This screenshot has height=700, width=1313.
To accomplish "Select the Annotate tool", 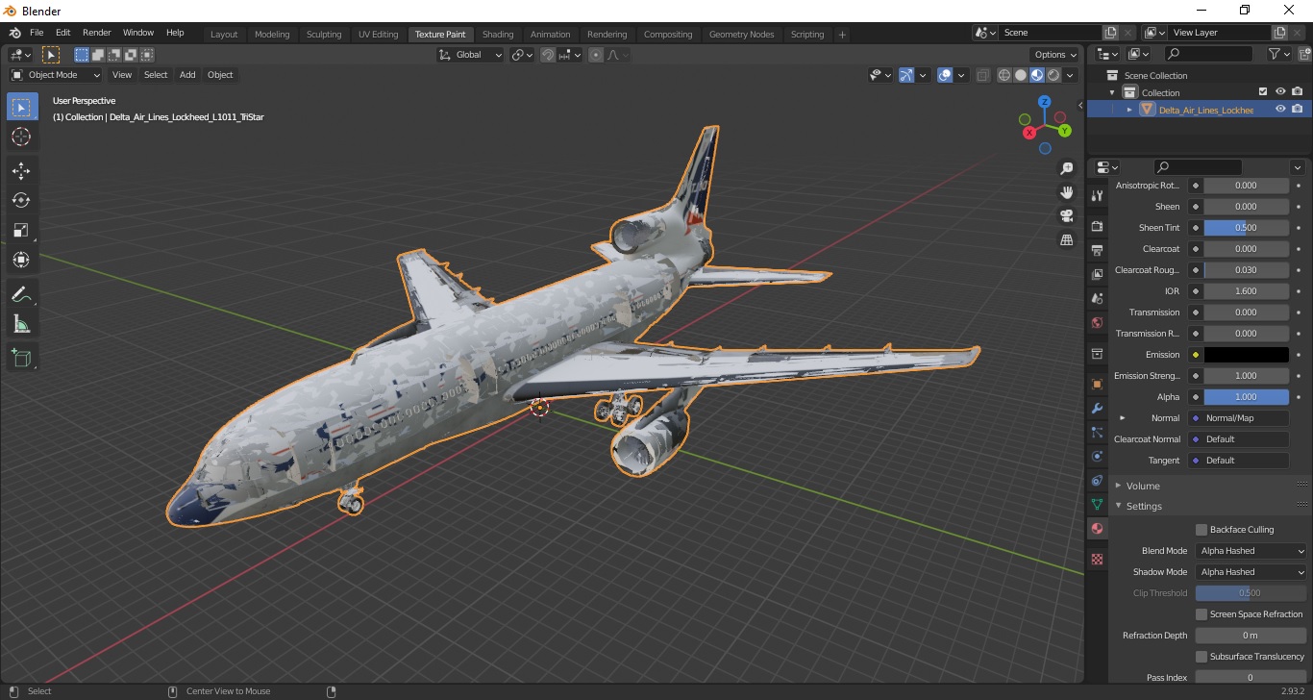I will 21,294.
